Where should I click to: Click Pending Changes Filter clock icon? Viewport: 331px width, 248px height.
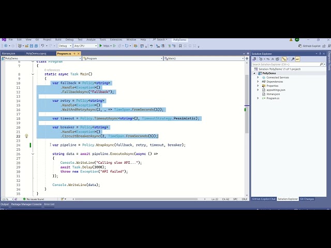pyautogui.click(x=261, y=59)
